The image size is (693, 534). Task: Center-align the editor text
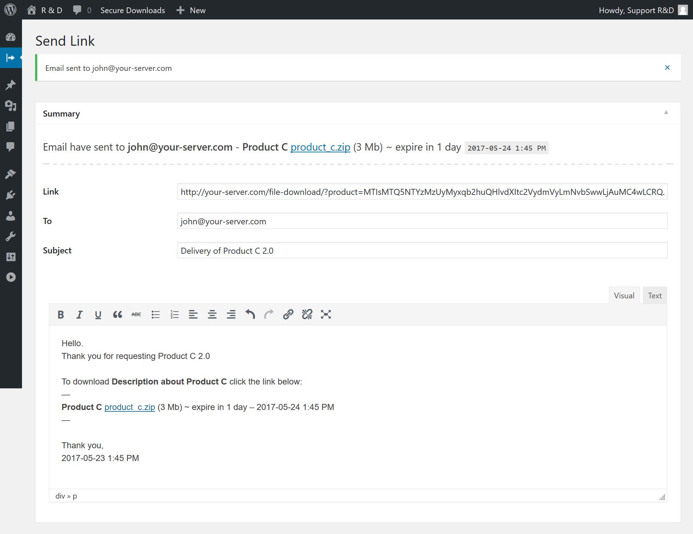click(x=212, y=314)
